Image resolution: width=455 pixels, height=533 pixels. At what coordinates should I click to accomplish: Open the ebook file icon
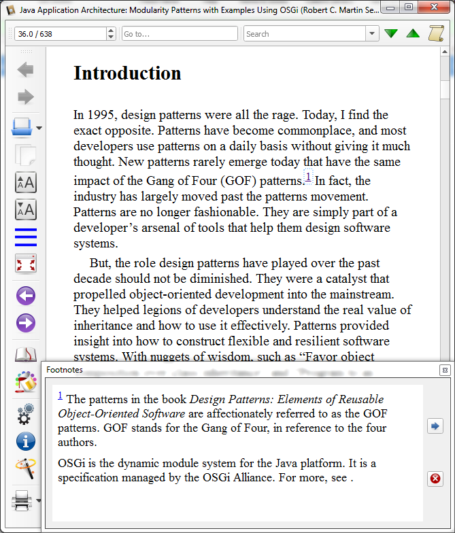[x=22, y=128]
